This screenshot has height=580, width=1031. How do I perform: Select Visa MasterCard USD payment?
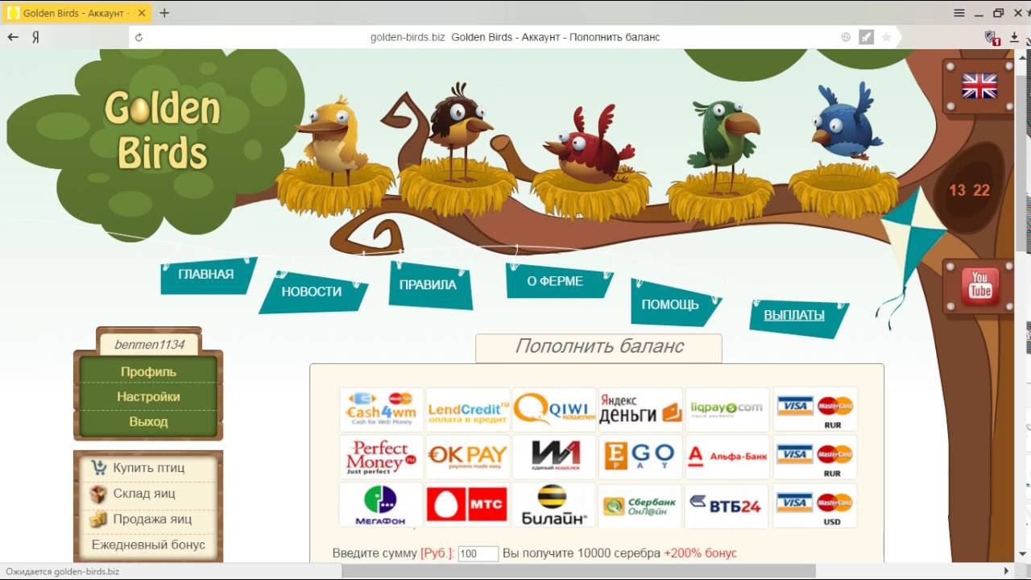814,505
